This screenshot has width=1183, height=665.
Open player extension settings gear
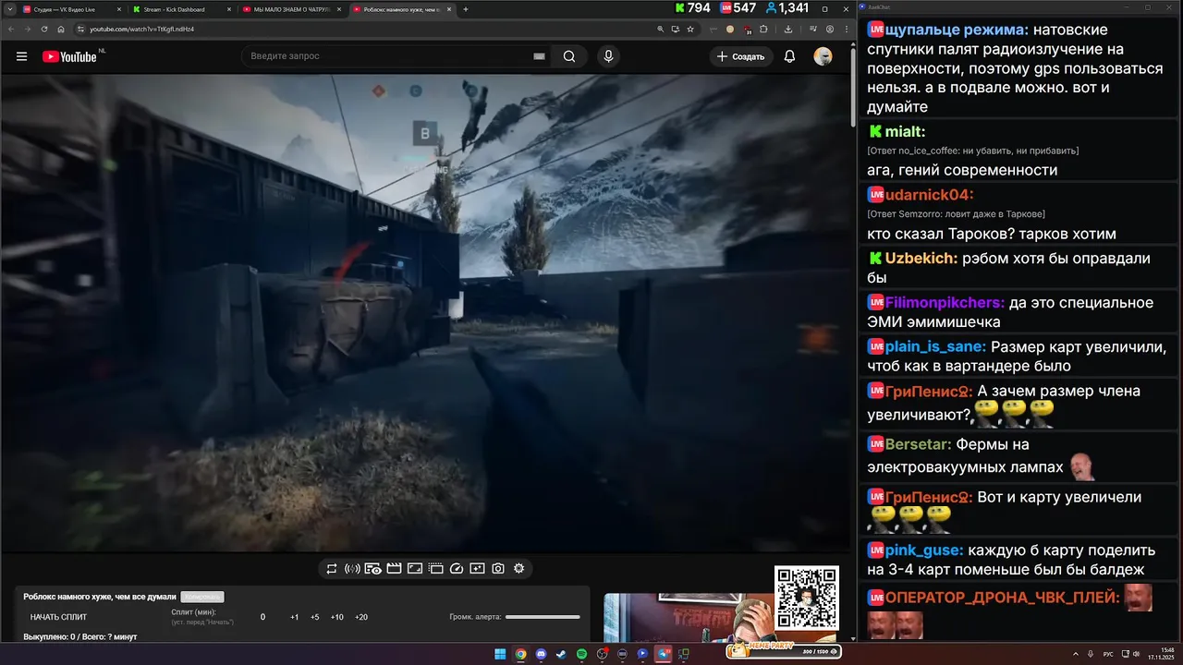(x=518, y=569)
